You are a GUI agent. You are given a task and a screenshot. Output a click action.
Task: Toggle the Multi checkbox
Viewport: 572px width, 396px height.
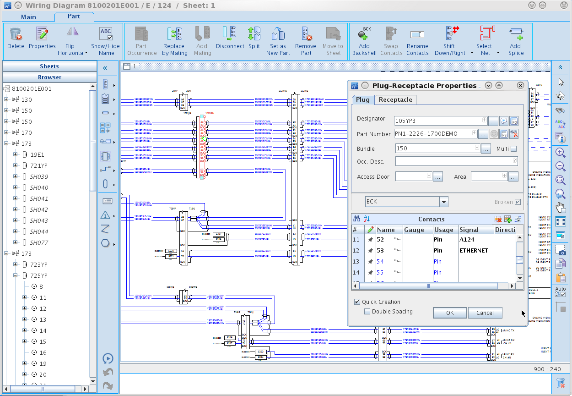tap(513, 148)
